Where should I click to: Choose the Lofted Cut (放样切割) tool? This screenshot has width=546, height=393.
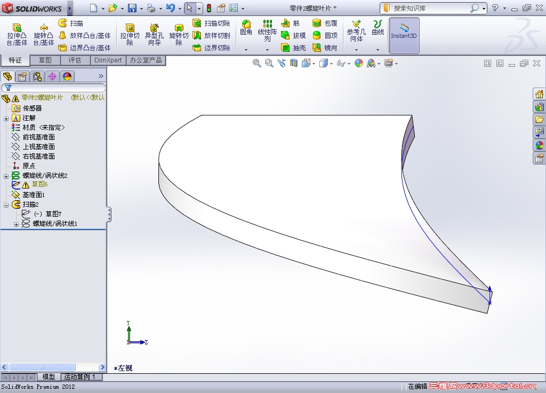211,36
